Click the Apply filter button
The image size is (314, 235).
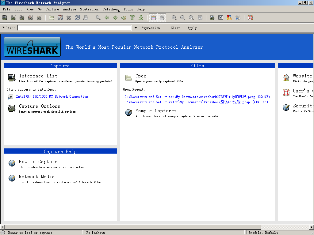[x=192, y=28]
